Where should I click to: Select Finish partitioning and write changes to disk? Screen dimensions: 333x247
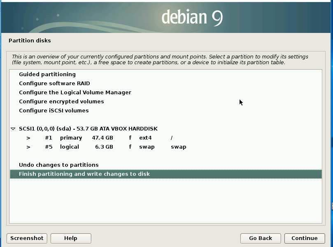(165, 174)
